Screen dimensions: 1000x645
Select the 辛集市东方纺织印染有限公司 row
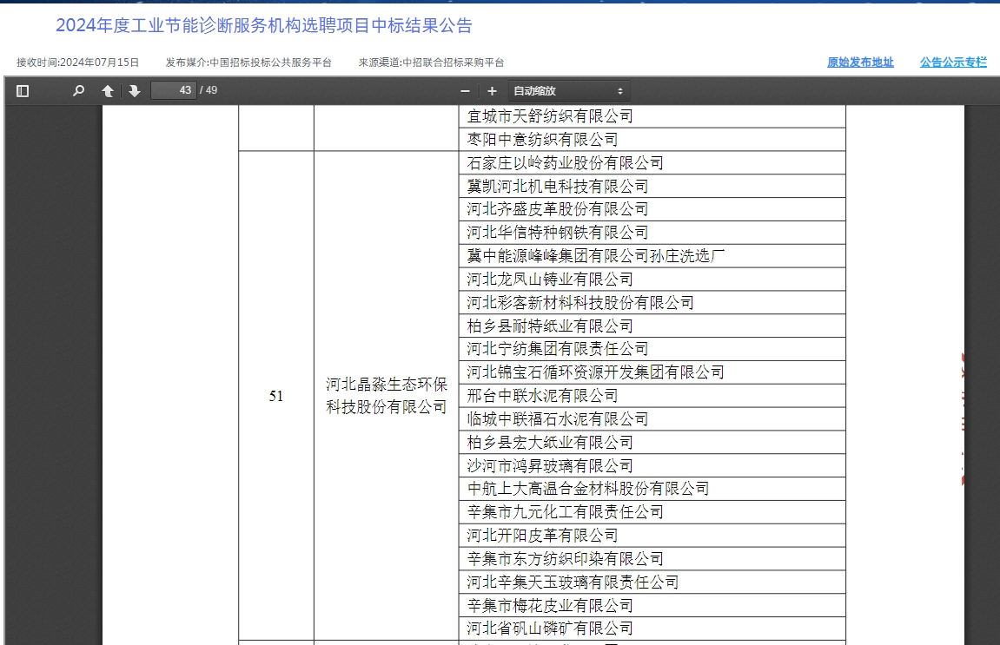pyautogui.click(x=652, y=559)
